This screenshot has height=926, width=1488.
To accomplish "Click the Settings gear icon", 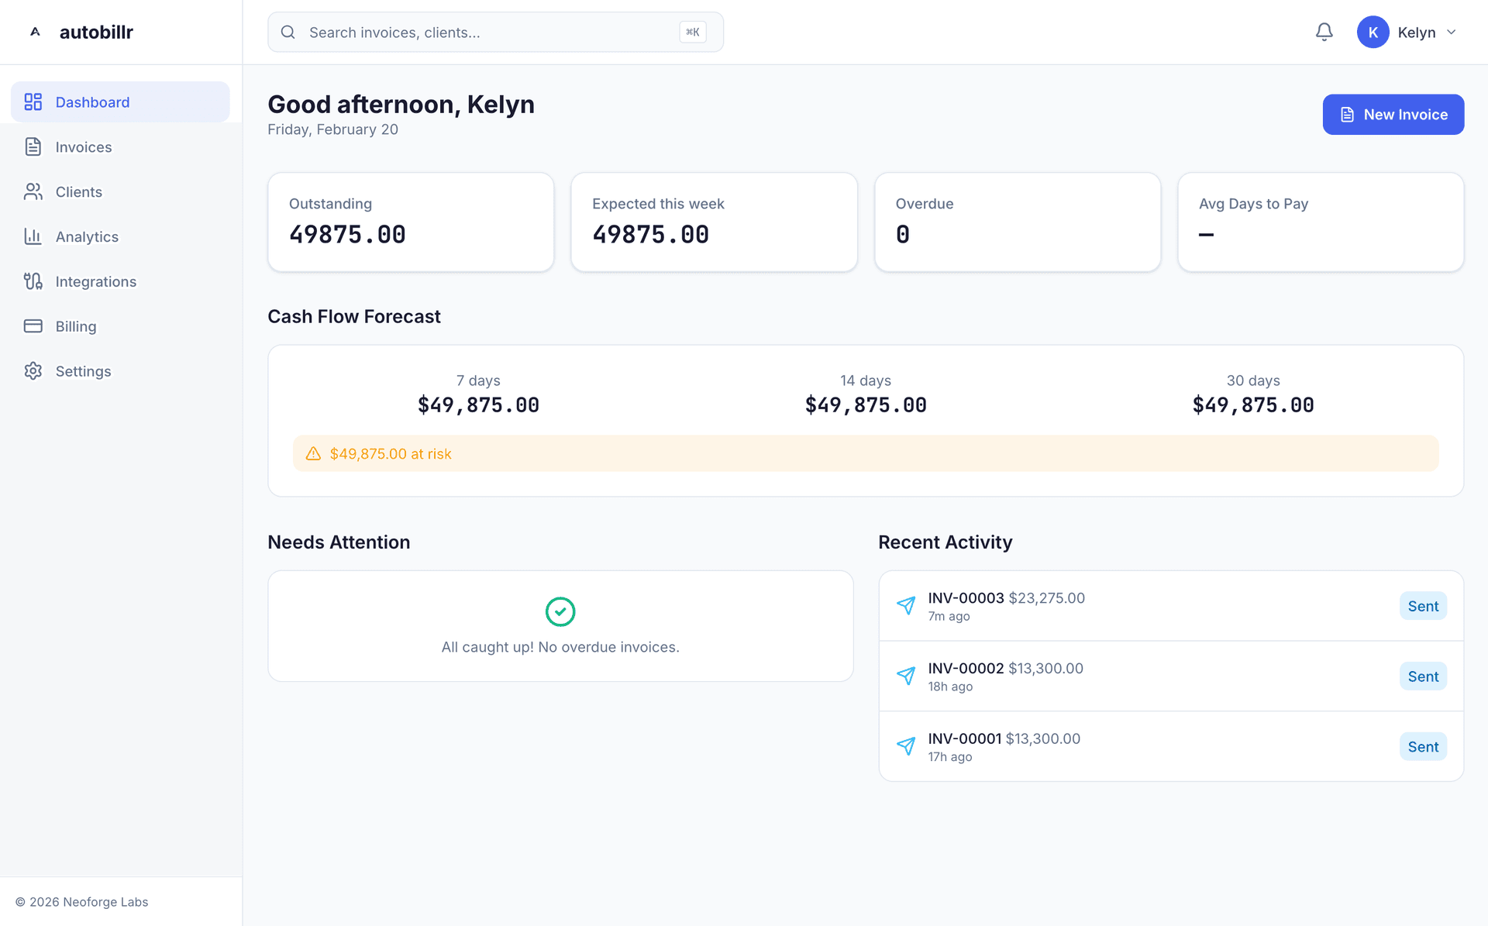I will tap(33, 371).
